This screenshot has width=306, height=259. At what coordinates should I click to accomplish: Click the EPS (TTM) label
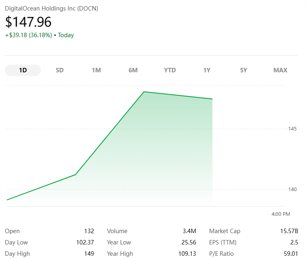pos(223,242)
